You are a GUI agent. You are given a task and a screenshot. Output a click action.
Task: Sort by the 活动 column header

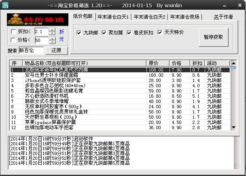217,63
